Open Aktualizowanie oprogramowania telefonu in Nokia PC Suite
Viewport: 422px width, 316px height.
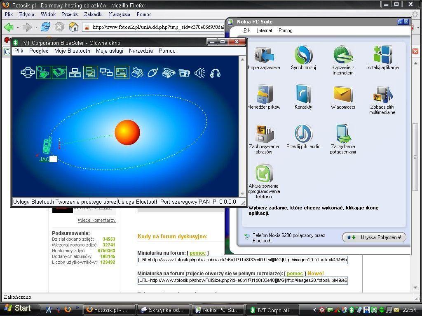pos(264,181)
